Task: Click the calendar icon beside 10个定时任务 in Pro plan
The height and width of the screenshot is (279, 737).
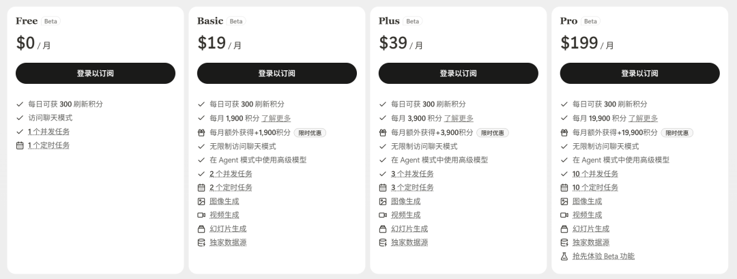Action: (564, 188)
